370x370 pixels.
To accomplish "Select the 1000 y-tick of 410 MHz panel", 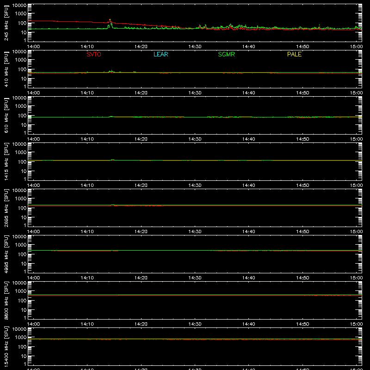I will pos(21,60).
